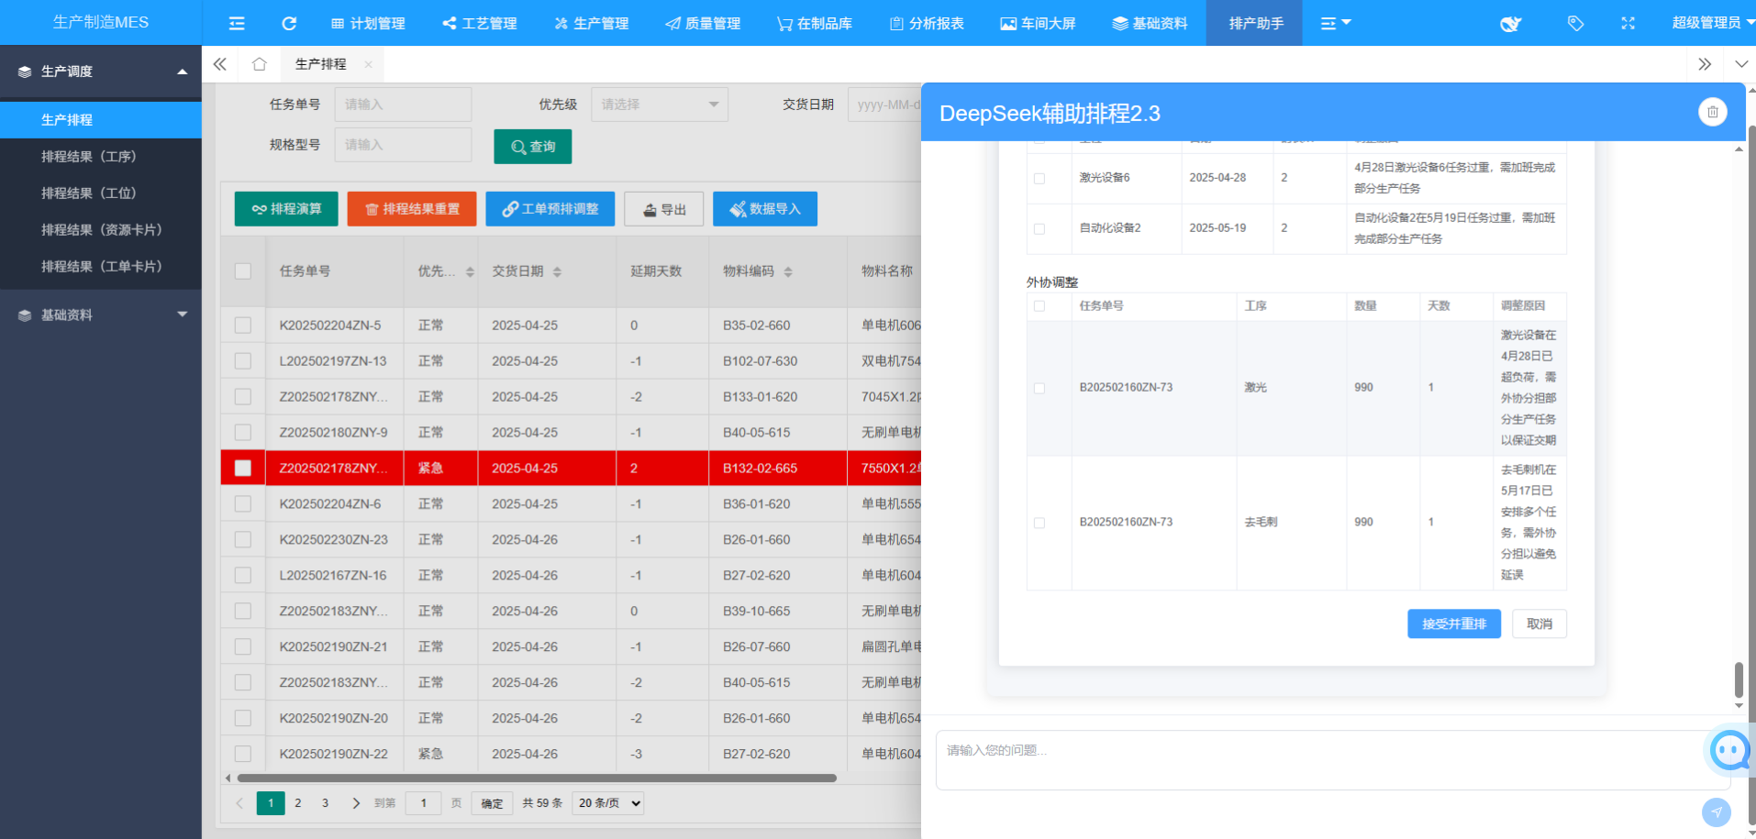The height and width of the screenshot is (839, 1756).
Task: Click the 接受并重排 button
Action: (x=1453, y=624)
